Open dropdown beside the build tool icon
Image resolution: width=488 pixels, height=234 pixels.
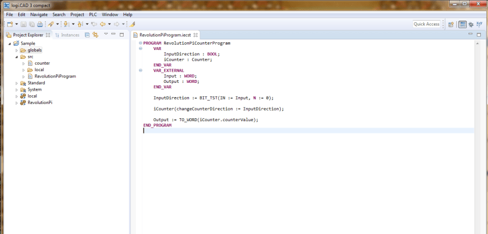(58, 24)
